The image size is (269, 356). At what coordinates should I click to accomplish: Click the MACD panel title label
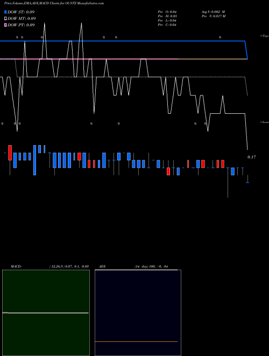pos(16,266)
